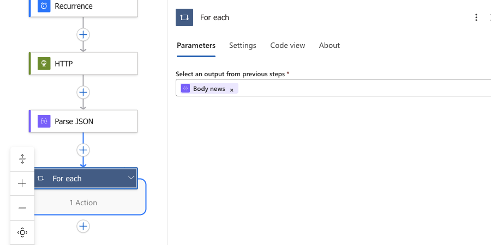Insert action below the For each loop
This screenshot has width=491, height=245.
(x=83, y=226)
